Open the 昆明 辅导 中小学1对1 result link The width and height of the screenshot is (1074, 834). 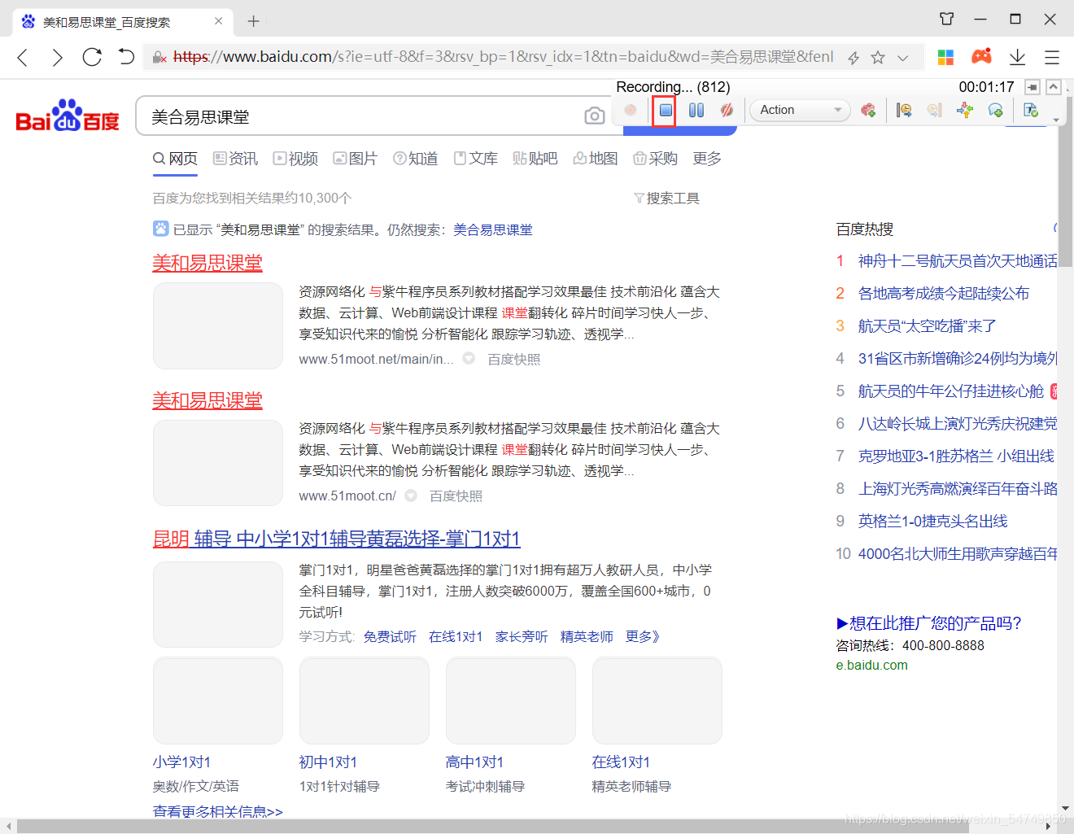click(x=336, y=539)
